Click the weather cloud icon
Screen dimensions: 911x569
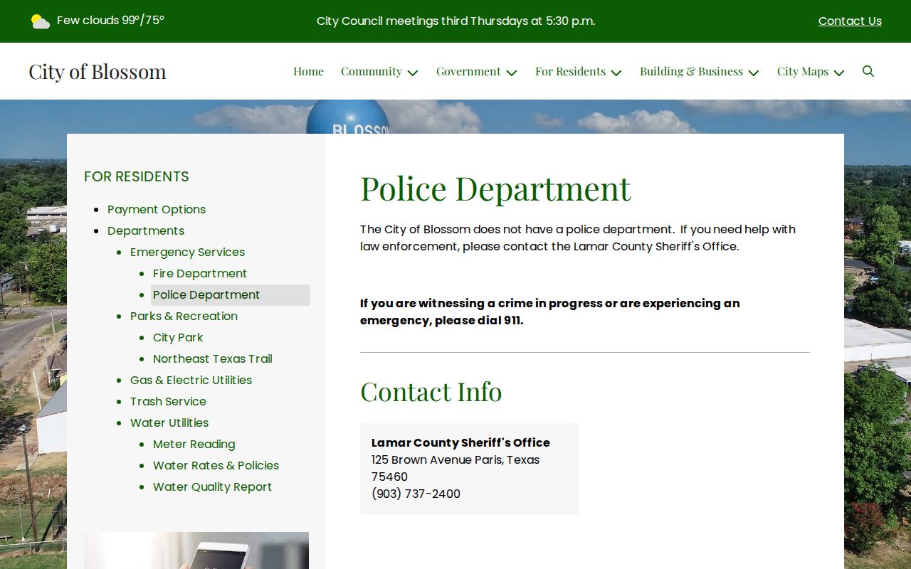pos(41,21)
